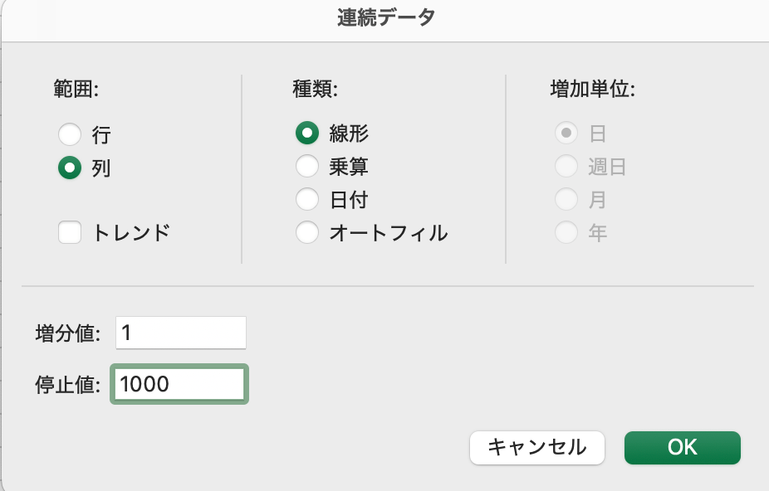Select the 列 radio button under 範囲
This screenshot has height=491, width=769.
coord(71,167)
